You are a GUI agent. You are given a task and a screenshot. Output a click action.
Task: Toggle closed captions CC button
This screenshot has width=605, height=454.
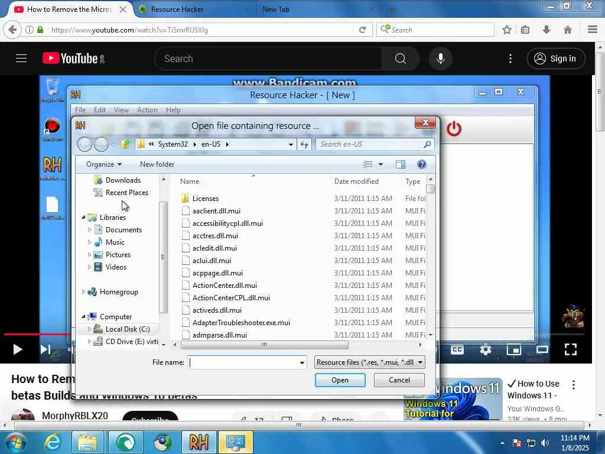point(457,349)
